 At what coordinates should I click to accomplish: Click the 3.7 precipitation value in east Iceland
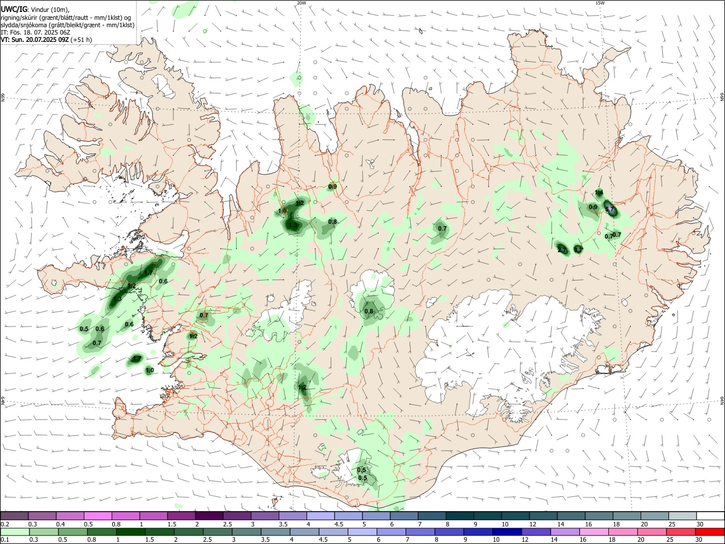609,210
